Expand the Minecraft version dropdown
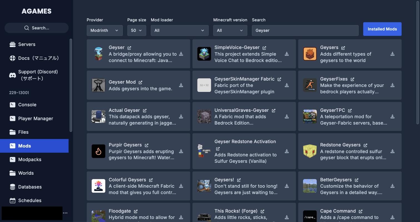Image resolution: width=420 pixels, height=222 pixels. click(230, 30)
